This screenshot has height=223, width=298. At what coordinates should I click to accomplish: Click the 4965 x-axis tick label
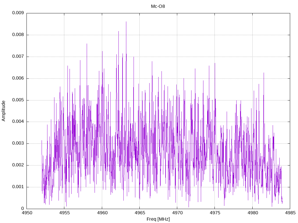coord(140,213)
